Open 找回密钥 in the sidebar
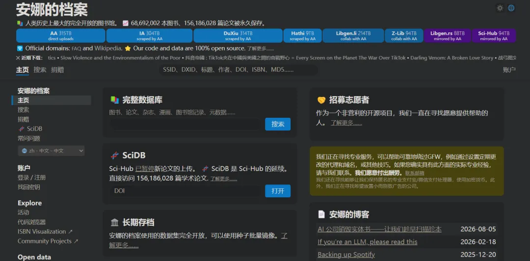Viewport: 530px width, 261px height. [x=29, y=187]
